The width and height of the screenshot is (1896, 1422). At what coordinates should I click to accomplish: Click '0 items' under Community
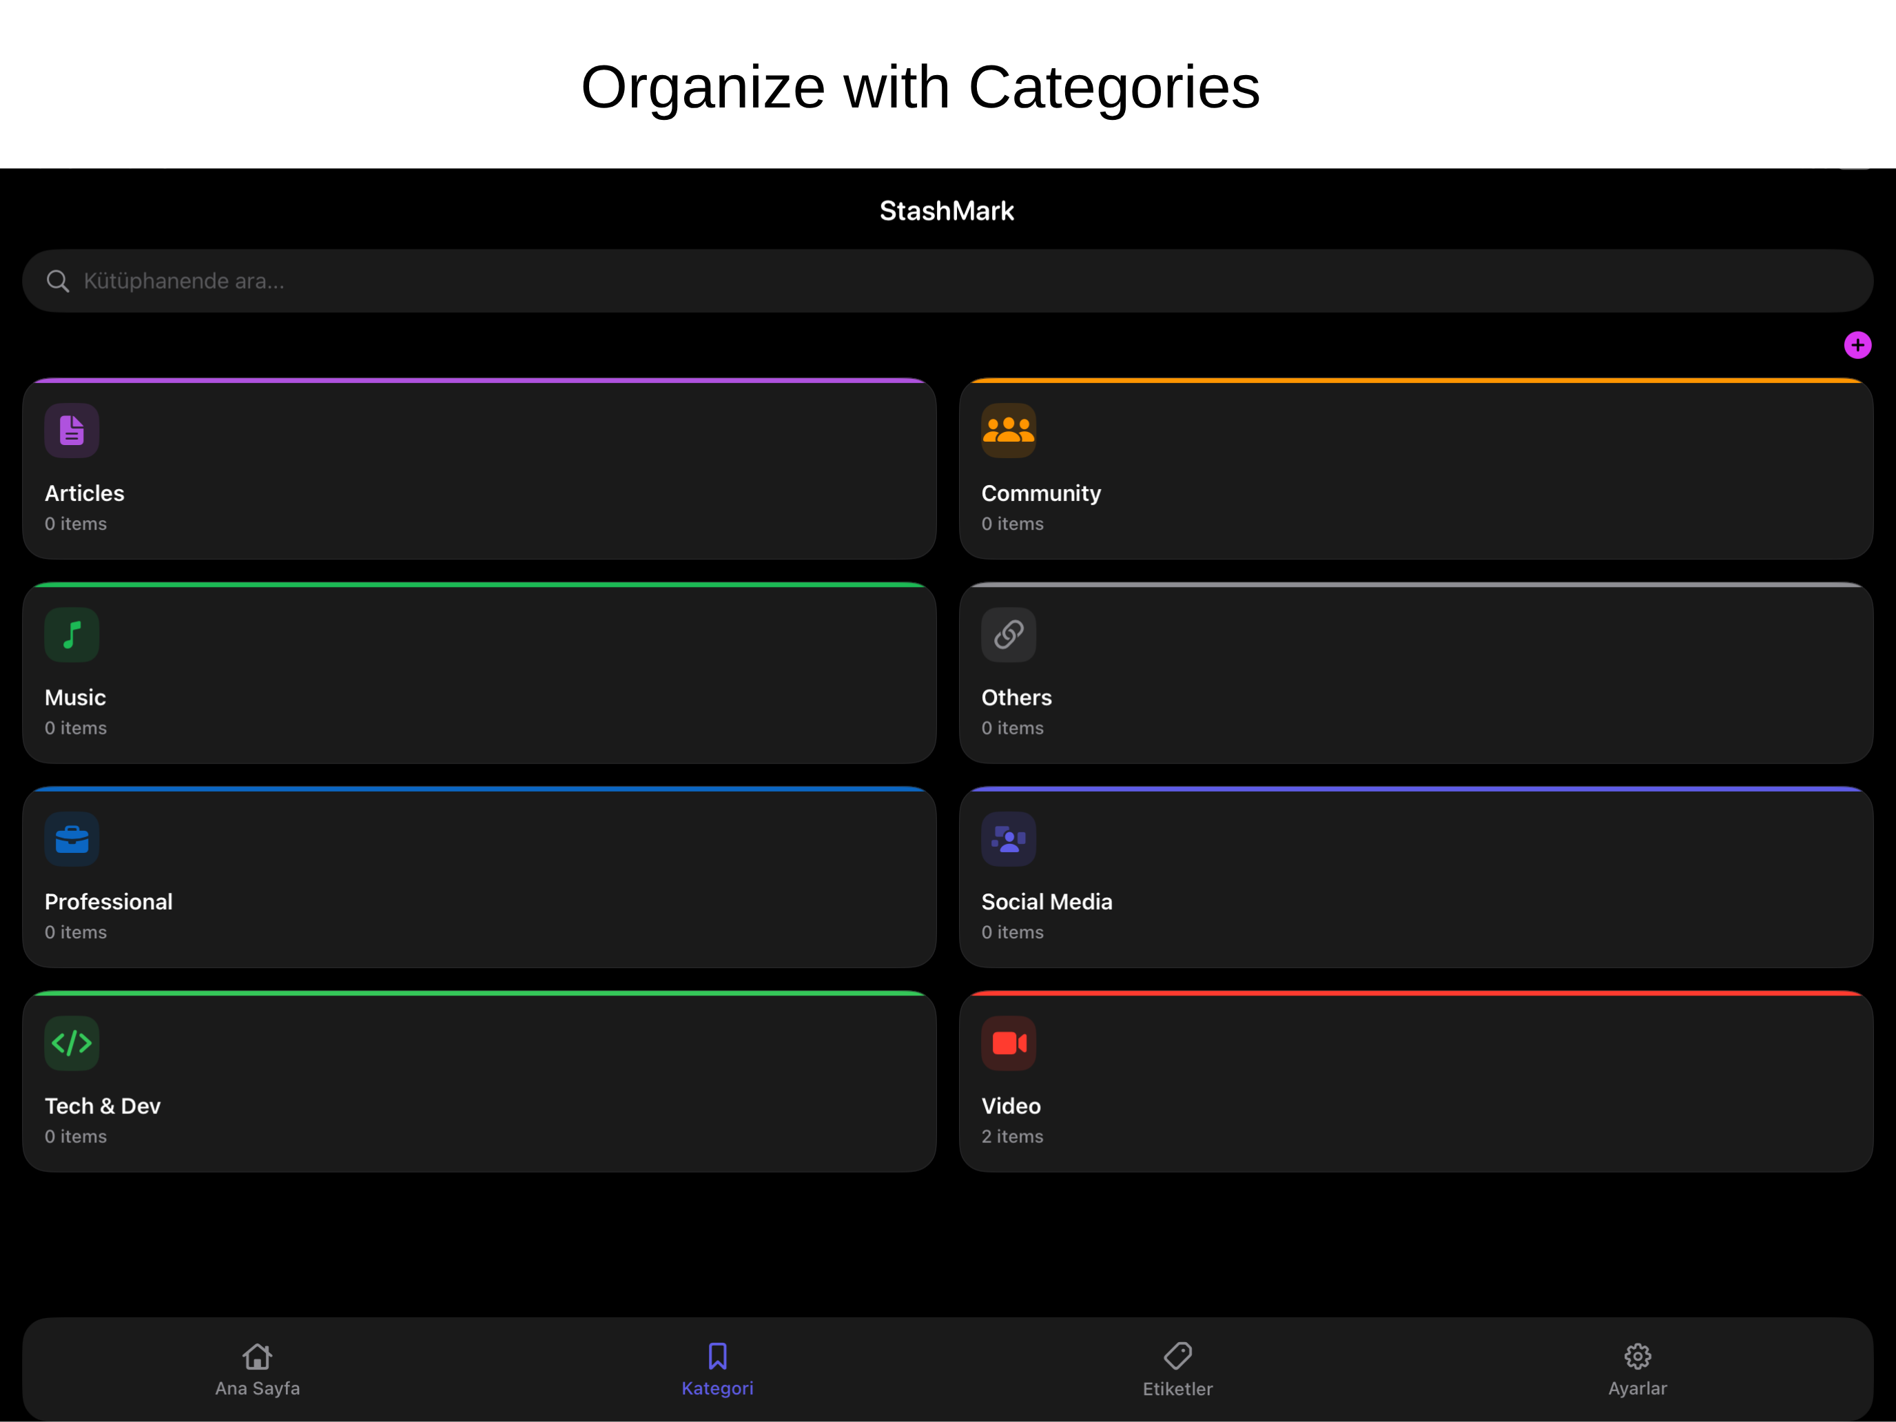[x=1012, y=524]
